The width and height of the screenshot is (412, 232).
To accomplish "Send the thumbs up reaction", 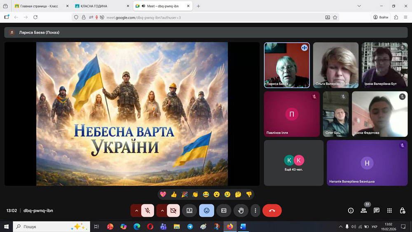I will click(174, 194).
